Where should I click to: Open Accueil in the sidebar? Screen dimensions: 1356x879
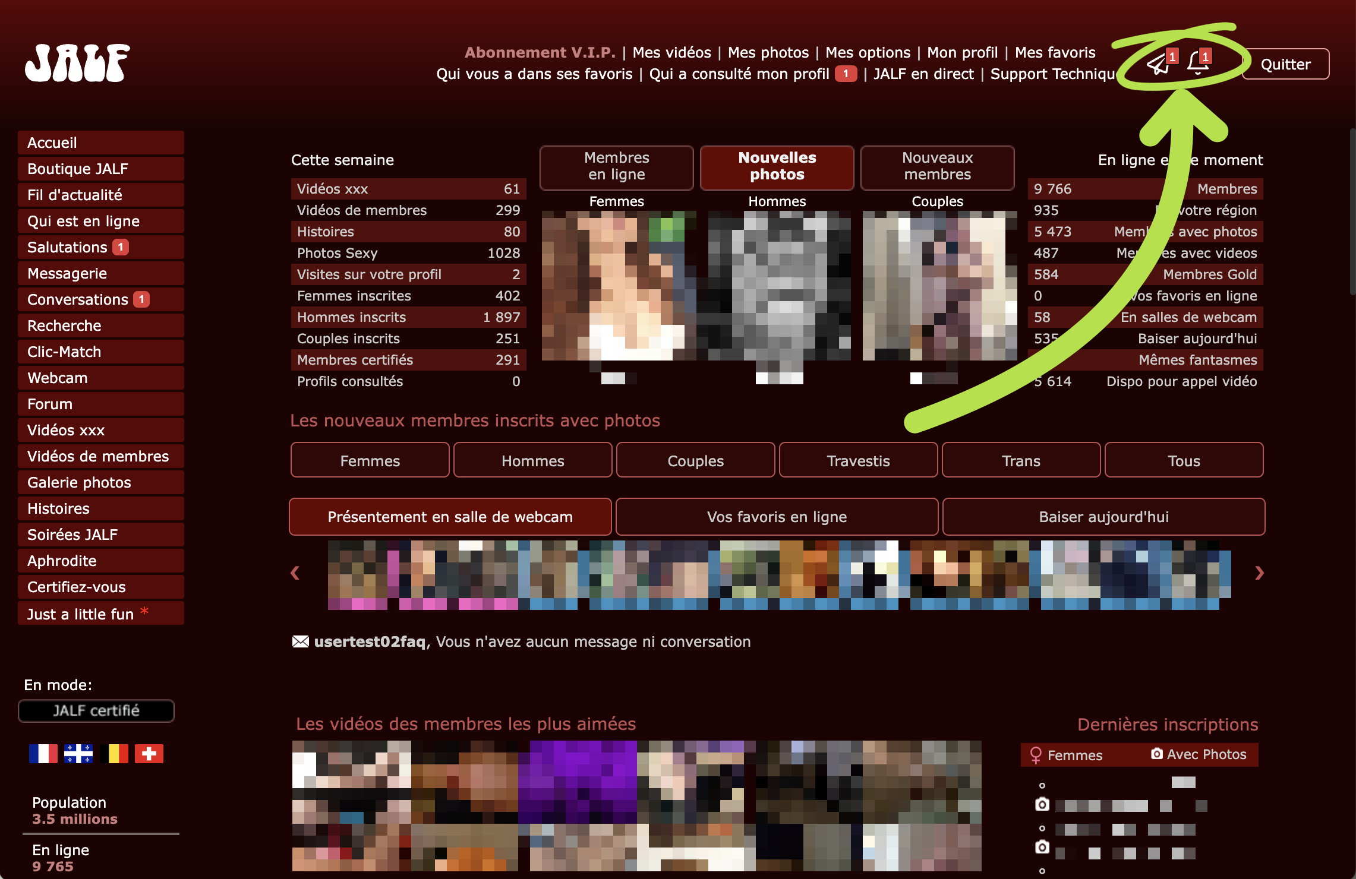(101, 143)
